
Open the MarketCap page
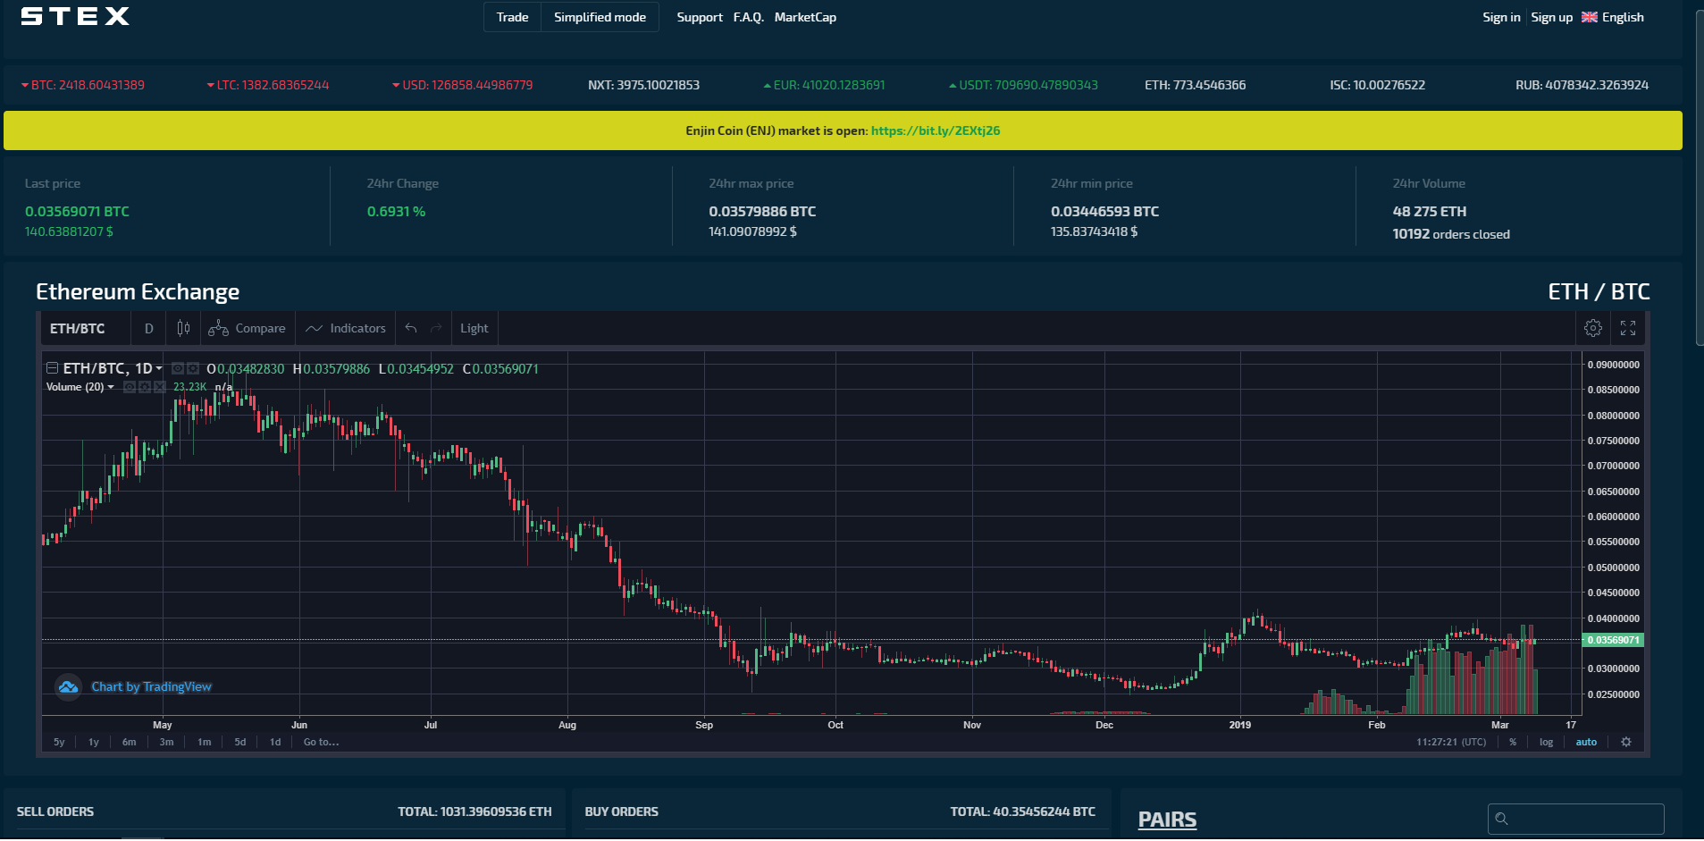(805, 17)
